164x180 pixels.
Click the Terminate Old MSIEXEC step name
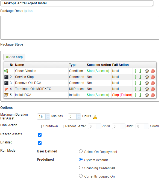(33, 89)
